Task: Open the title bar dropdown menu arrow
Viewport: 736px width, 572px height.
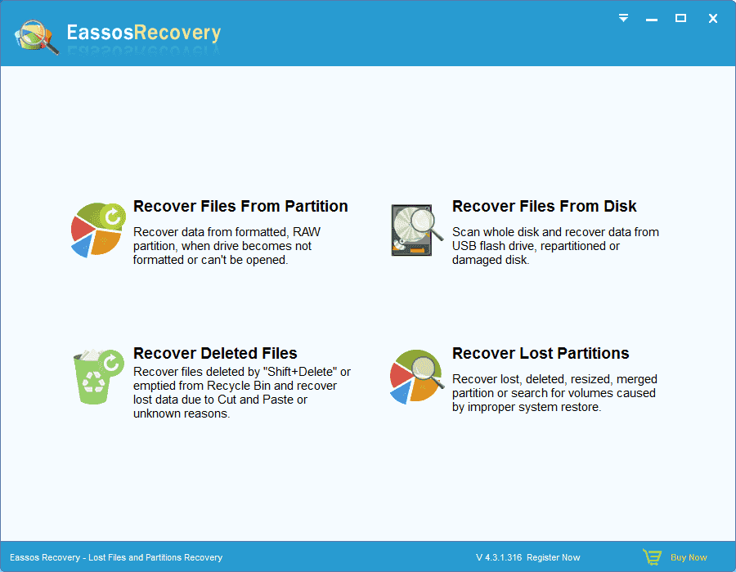Action: [x=623, y=18]
